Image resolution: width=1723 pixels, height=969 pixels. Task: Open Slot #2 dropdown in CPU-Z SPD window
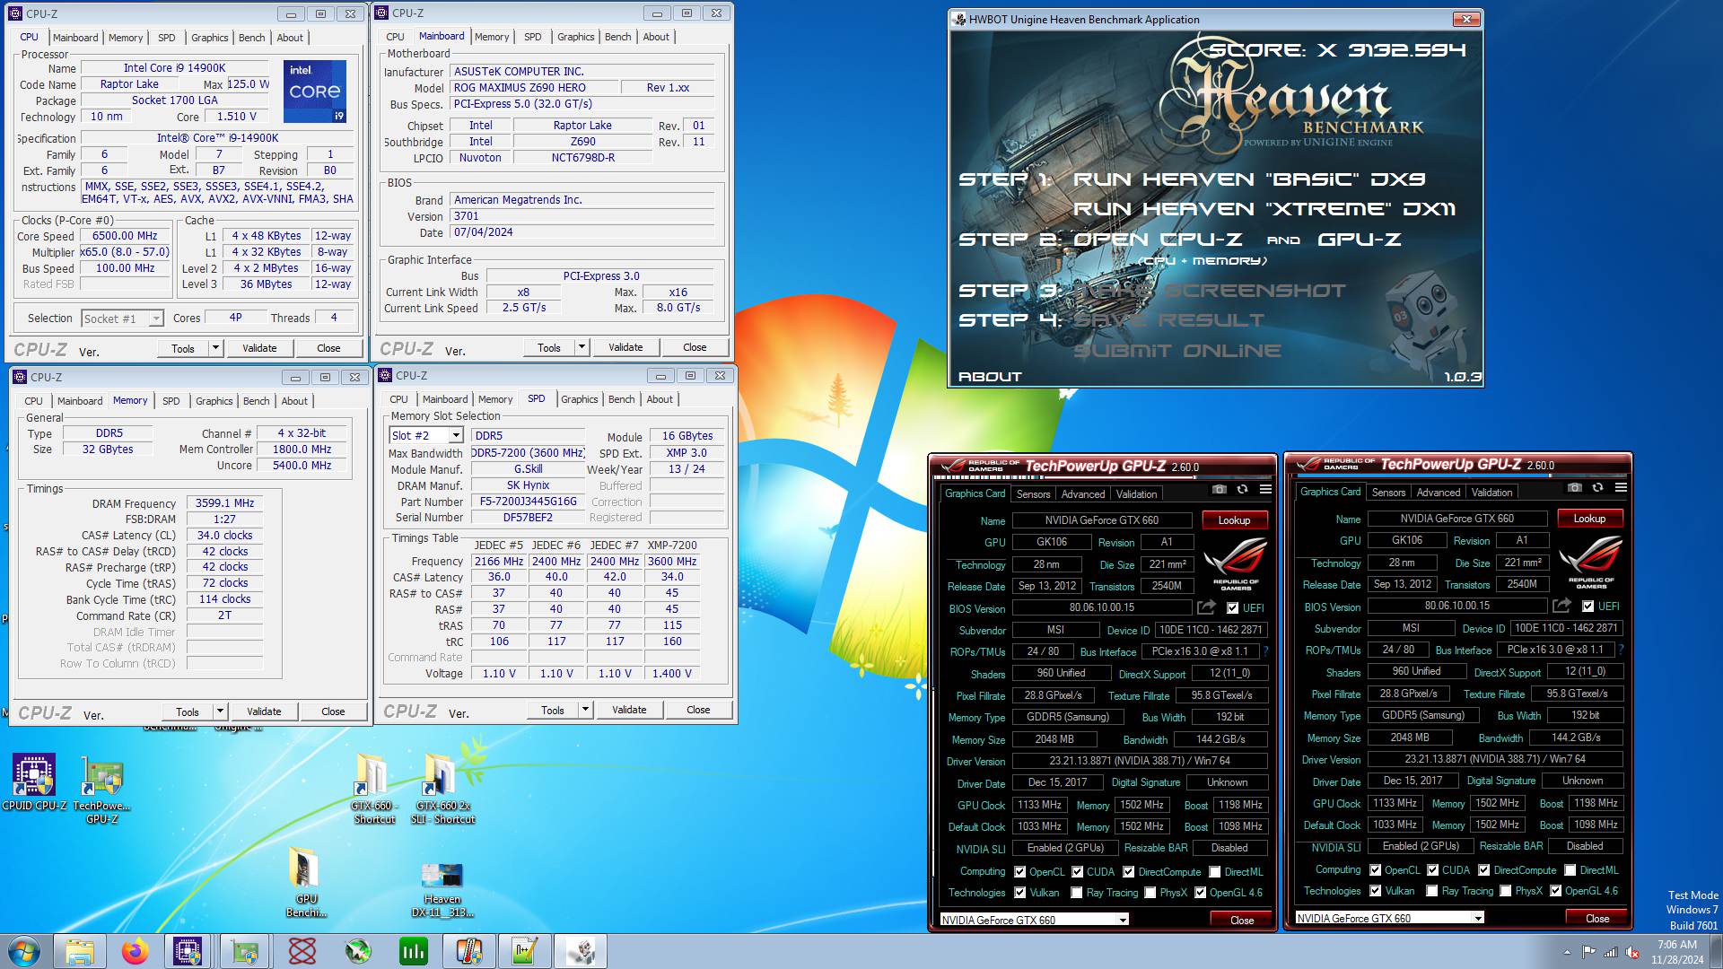click(456, 435)
